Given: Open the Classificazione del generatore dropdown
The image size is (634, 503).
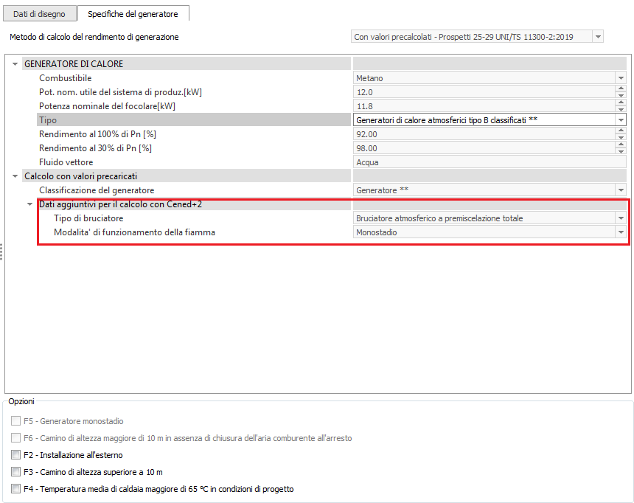Looking at the screenshot, I should (x=621, y=190).
